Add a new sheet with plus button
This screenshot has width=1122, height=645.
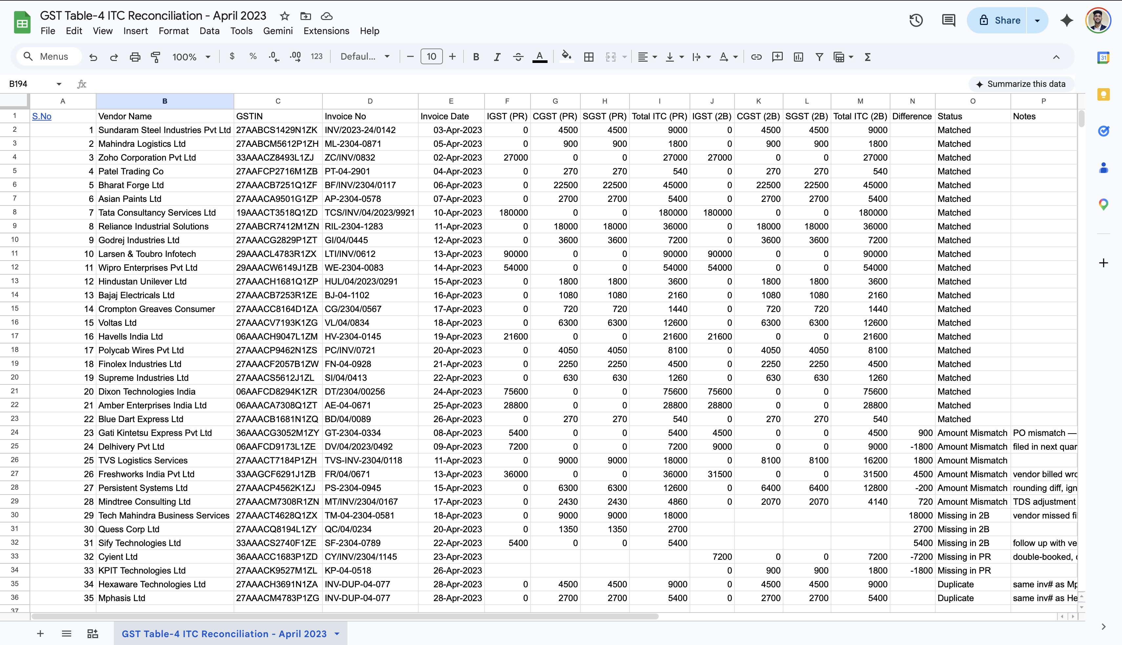point(40,634)
